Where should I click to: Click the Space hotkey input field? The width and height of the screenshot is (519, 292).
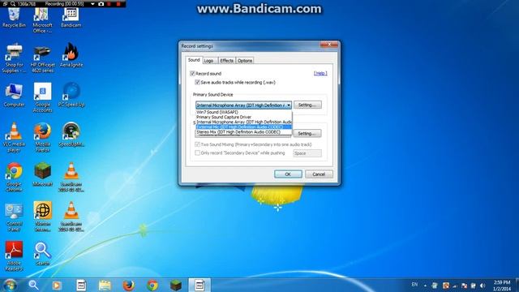307,153
